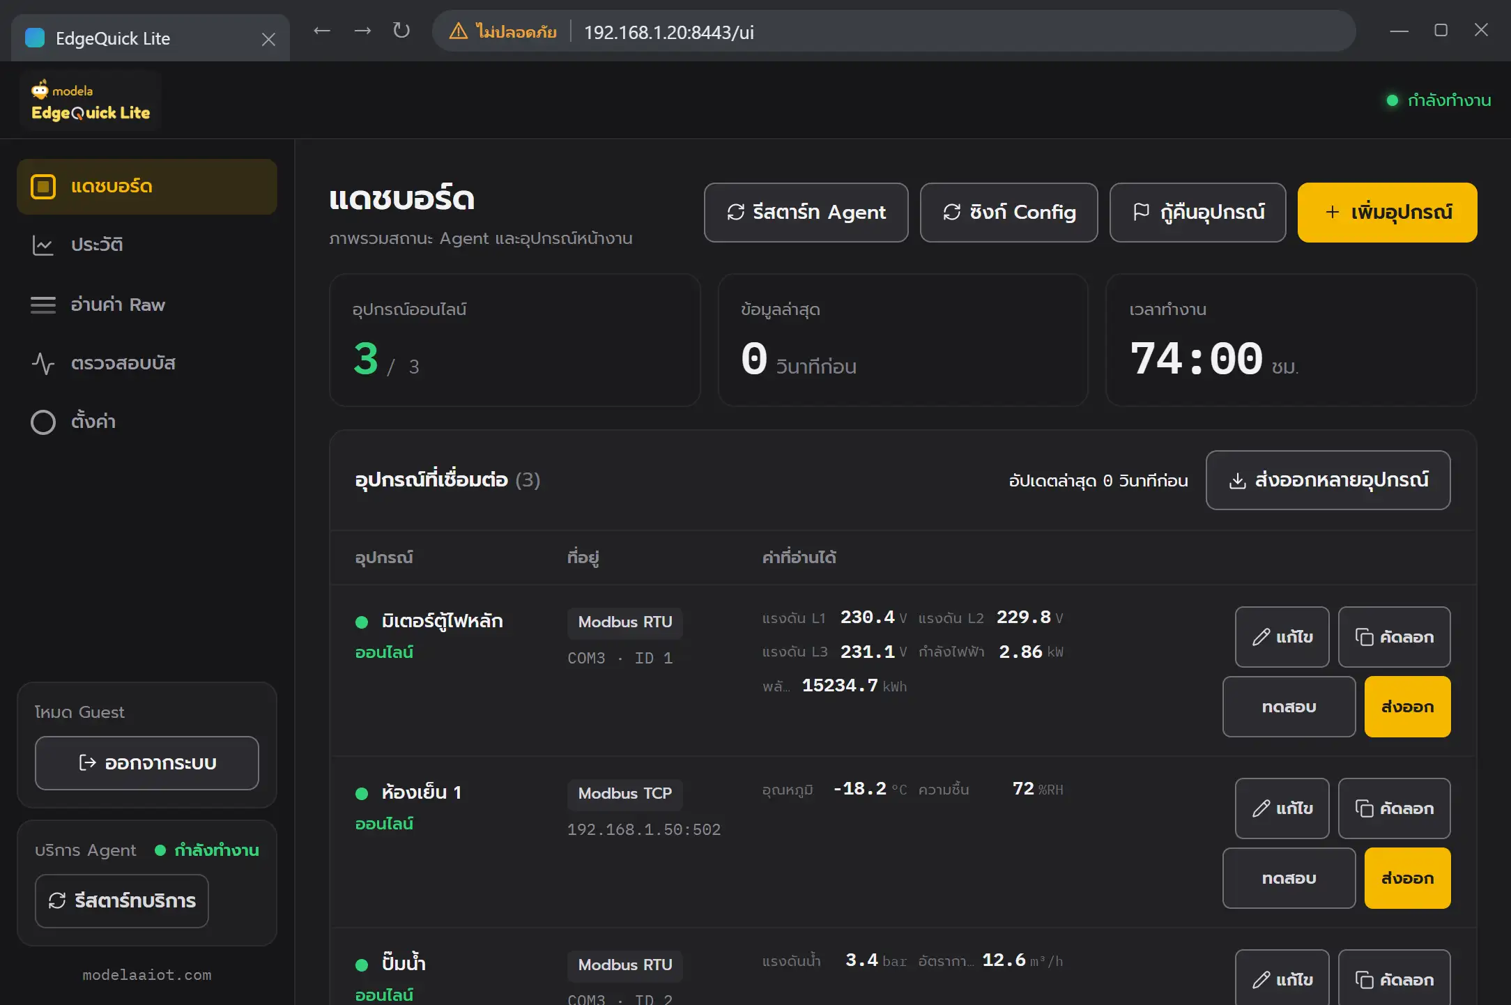Edit the มิเตอร์ตู้ไฟหลัก device
The image size is (1511, 1005).
tap(1282, 637)
